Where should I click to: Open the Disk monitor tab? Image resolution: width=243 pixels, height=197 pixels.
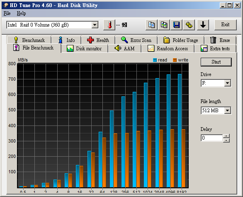click(x=85, y=49)
